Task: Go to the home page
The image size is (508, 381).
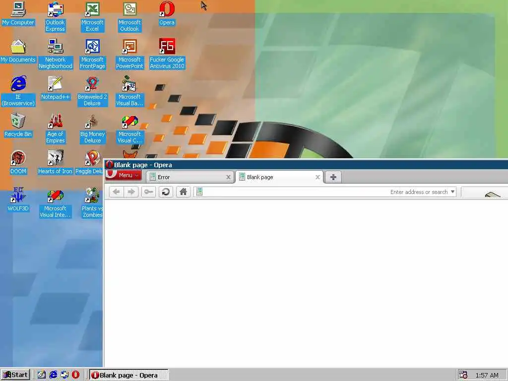Action: 183,192
